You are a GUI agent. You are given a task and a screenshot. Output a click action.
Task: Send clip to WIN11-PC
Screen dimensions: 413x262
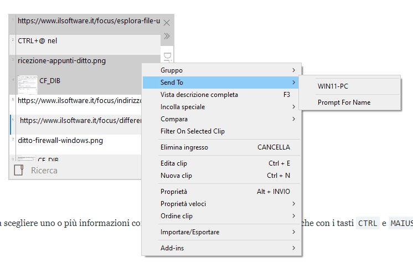[x=333, y=86]
